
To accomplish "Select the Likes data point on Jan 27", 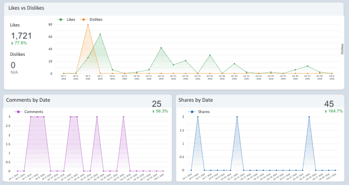I will click(x=307, y=66).
